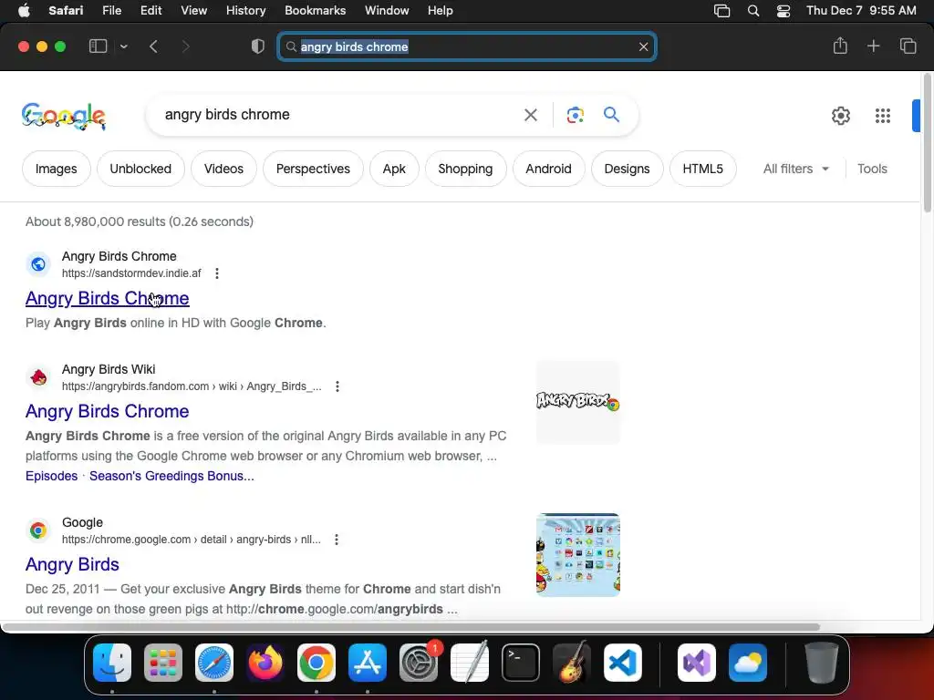The image size is (934, 700).
Task: Select the Android filter chip
Action: point(548,169)
